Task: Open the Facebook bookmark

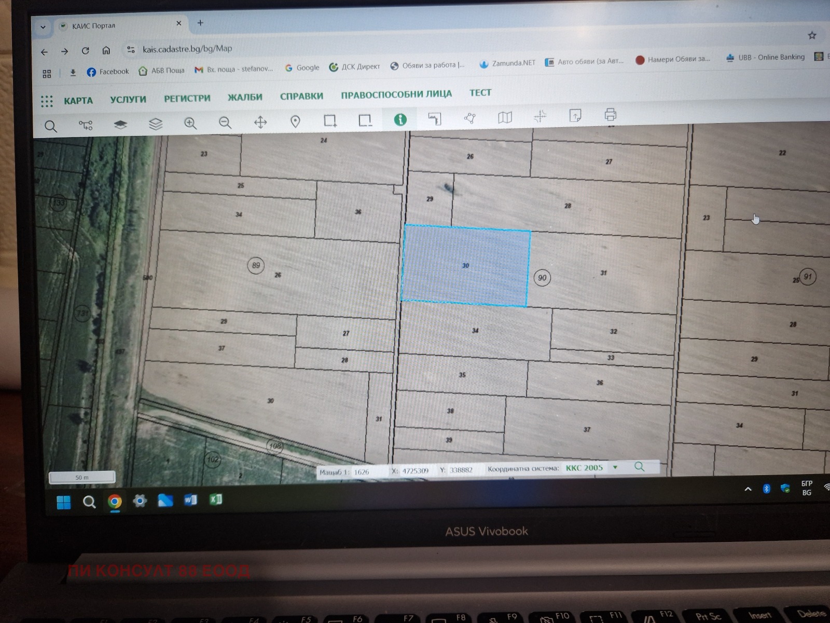Action: [108, 72]
